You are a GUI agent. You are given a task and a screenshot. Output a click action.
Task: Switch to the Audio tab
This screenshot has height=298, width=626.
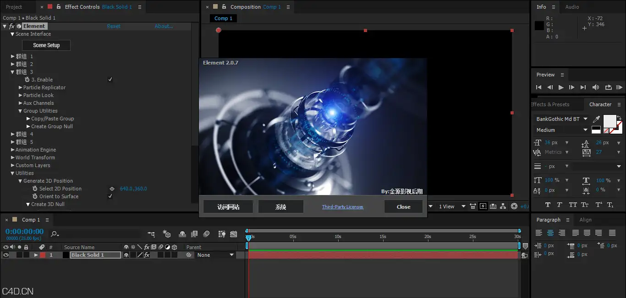click(x=572, y=7)
